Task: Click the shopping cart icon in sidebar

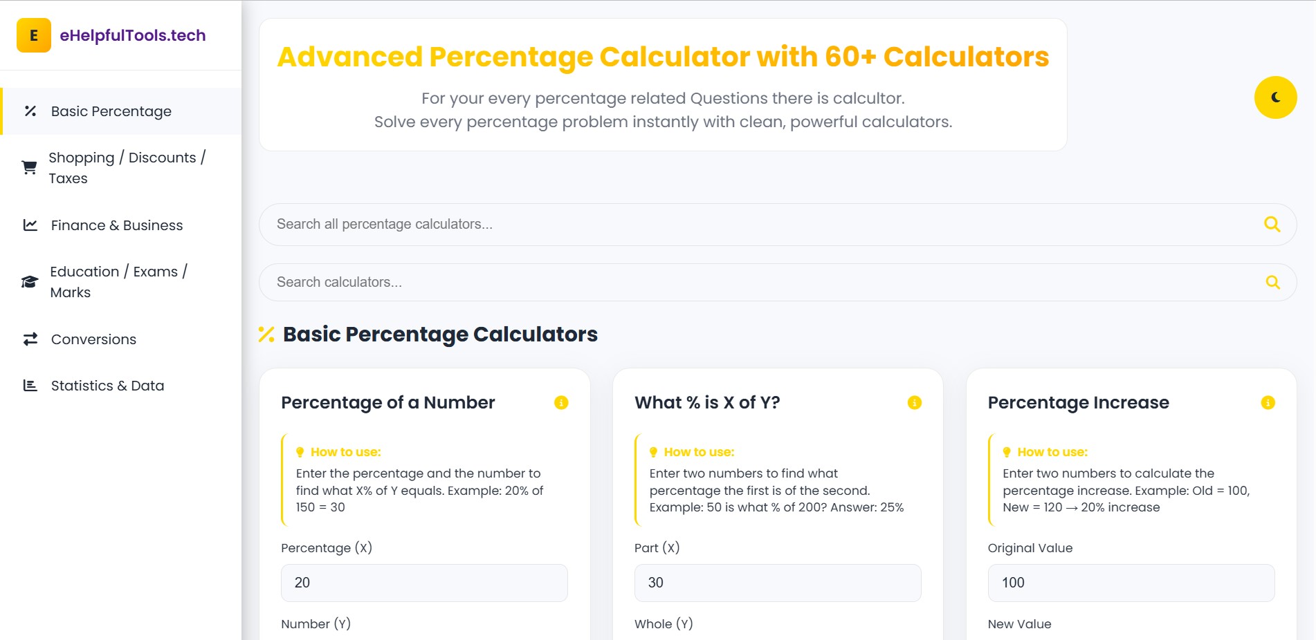Action: click(29, 167)
